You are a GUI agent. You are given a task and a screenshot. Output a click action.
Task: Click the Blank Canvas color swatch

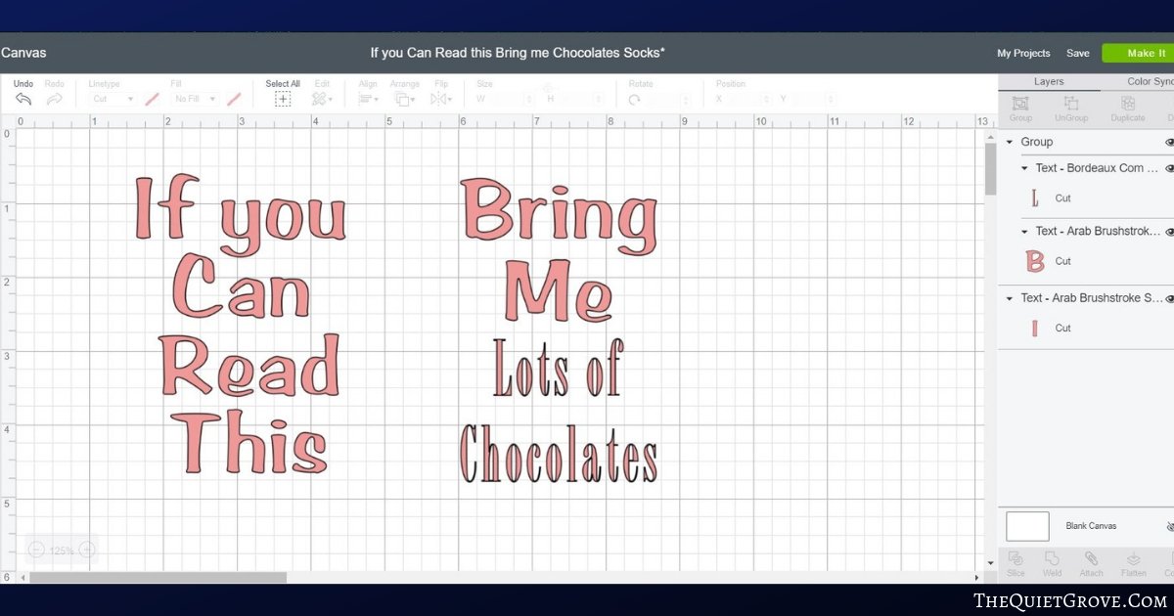coord(1027,526)
